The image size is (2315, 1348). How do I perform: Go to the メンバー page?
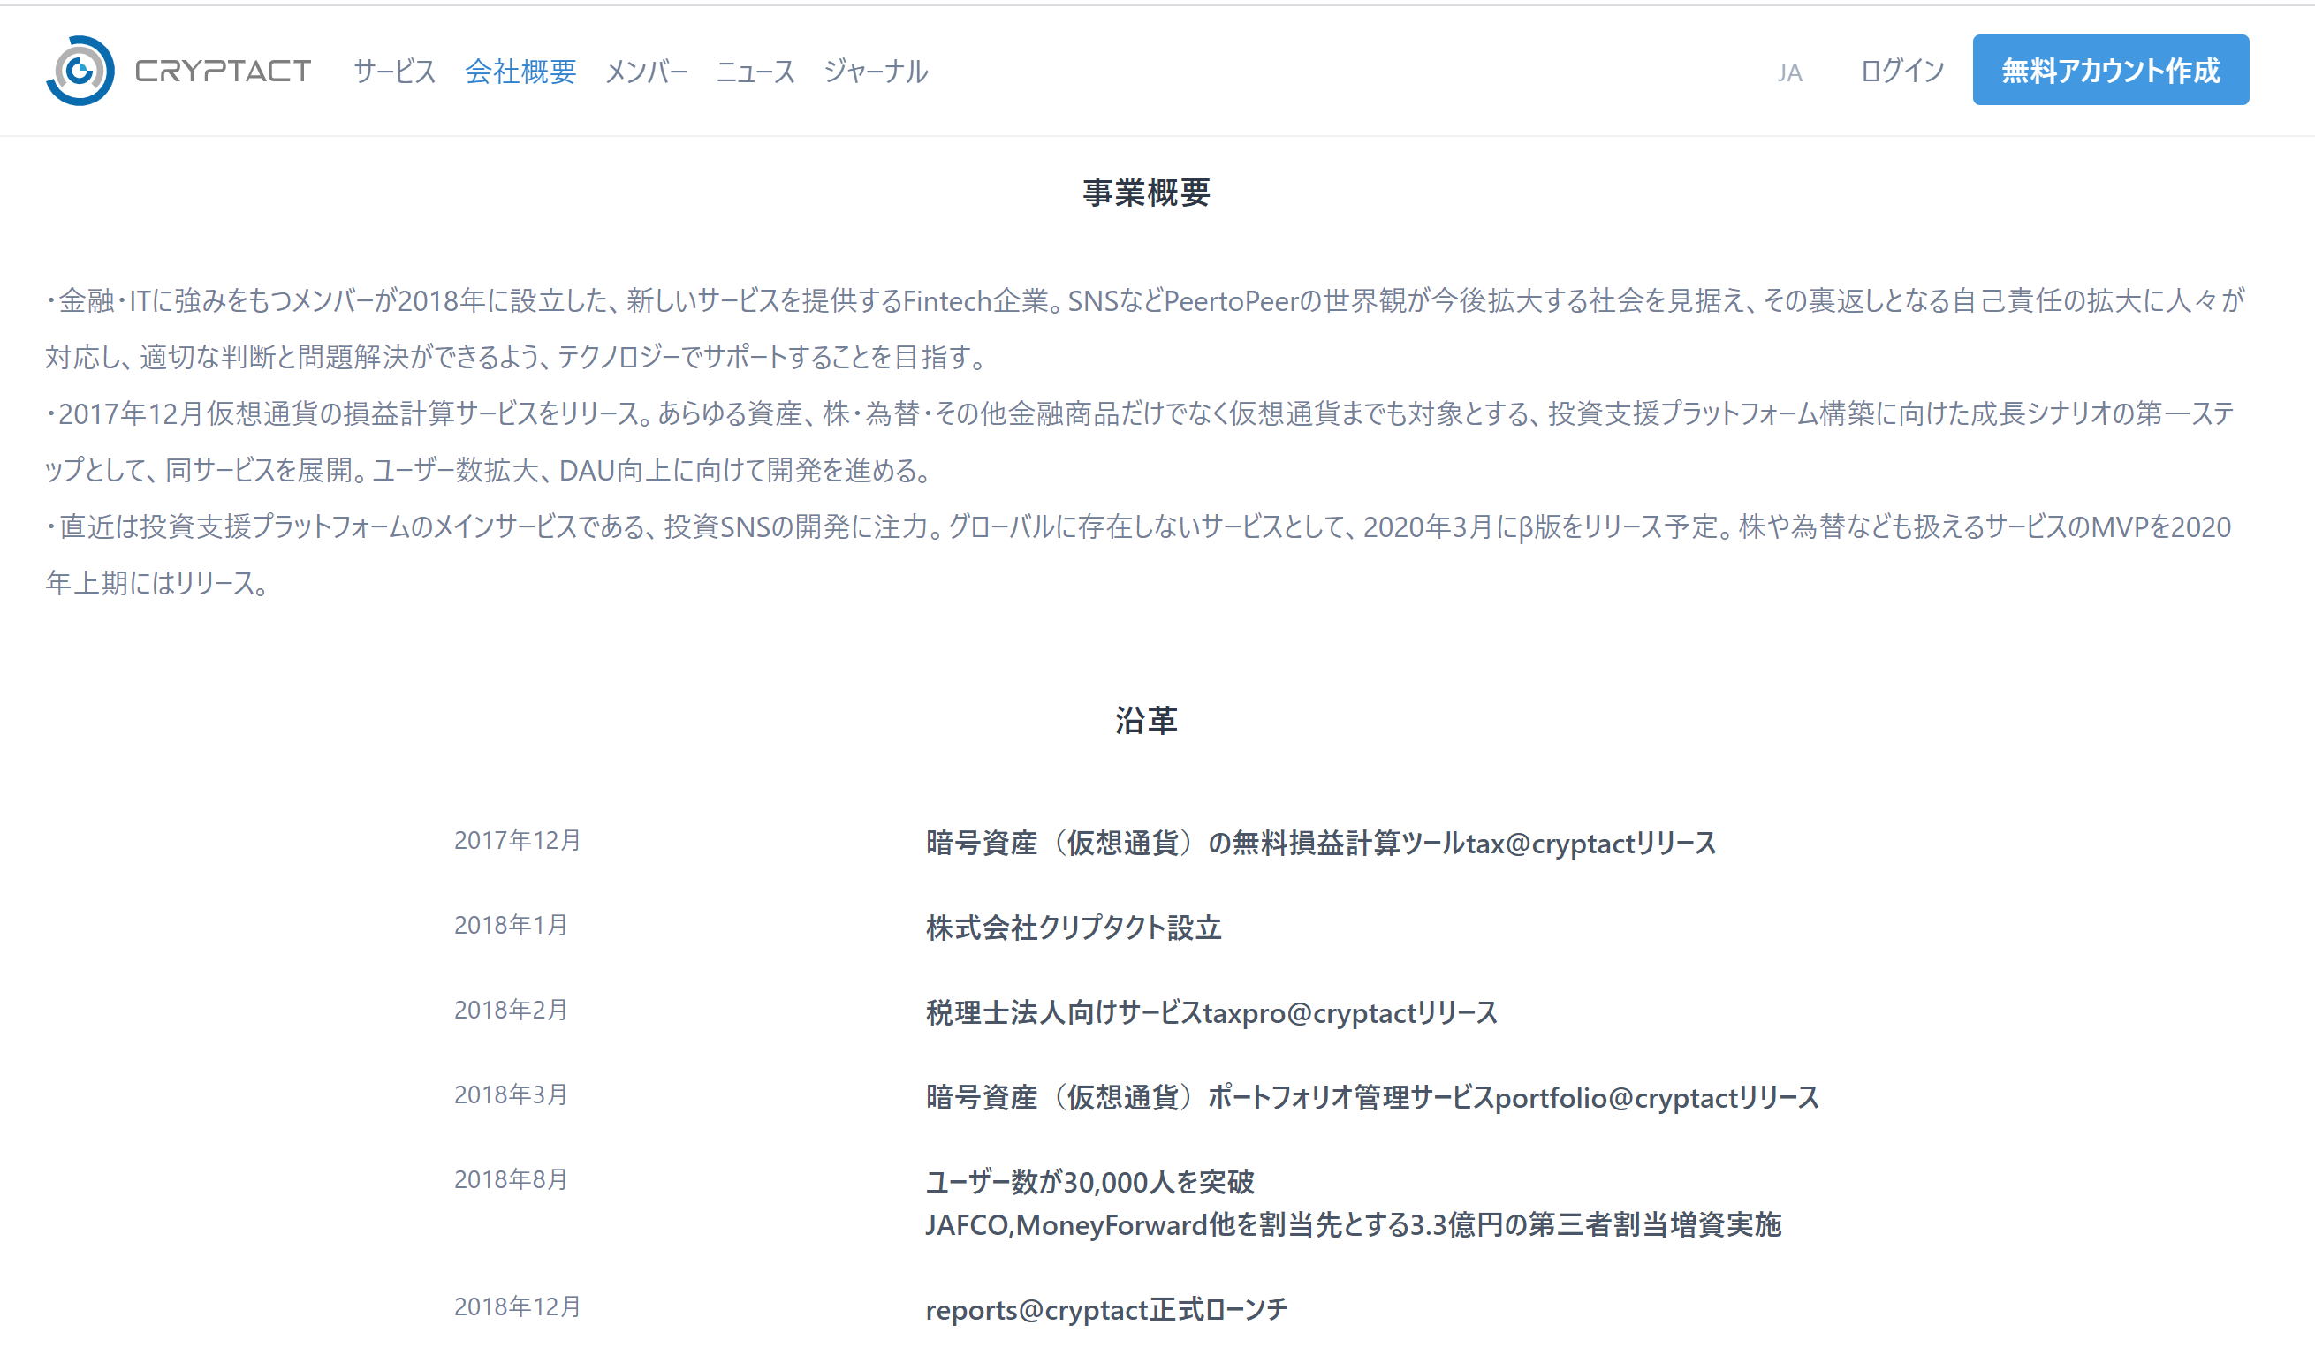[x=646, y=71]
